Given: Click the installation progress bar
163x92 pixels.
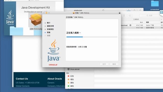Looking at the screenshot, I should point(92,37).
